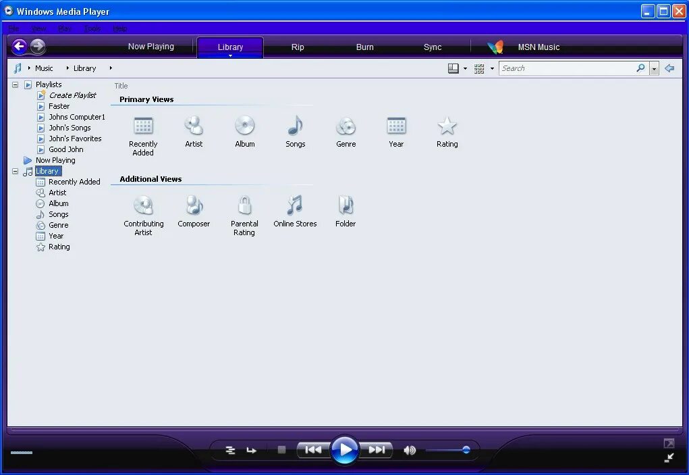Select the Good John playlist

[66, 149]
